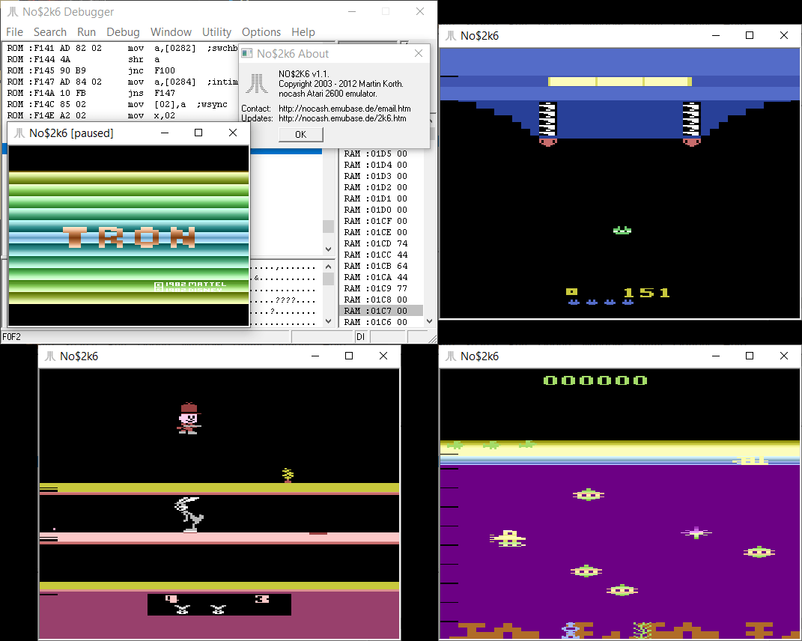The image size is (802, 641).
Task: Open the Search menu
Action: pyautogui.click(x=50, y=32)
